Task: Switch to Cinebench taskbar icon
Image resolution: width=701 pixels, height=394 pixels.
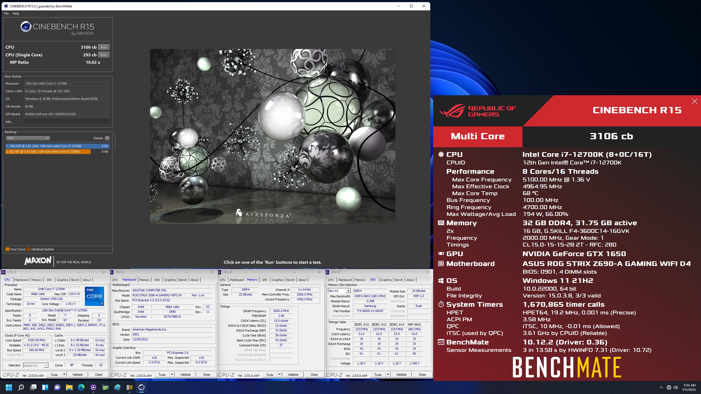Action: [x=142, y=387]
